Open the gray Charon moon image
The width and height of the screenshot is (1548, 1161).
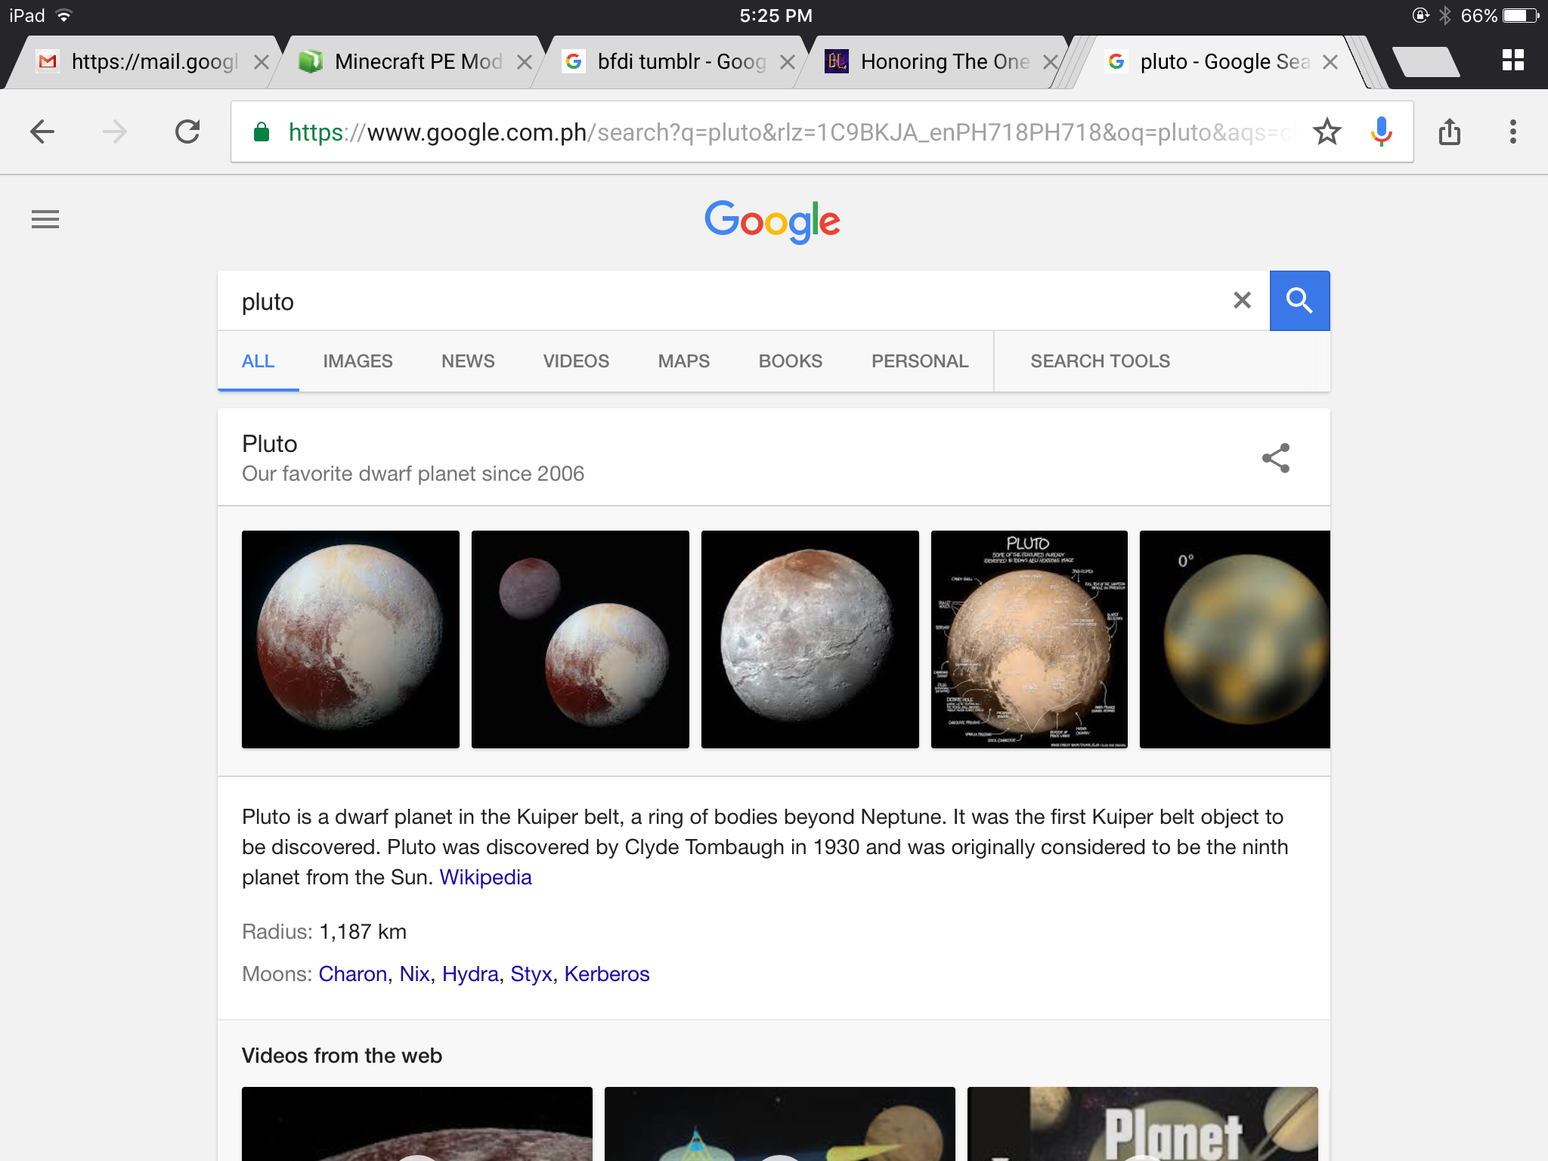tap(810, 639)
